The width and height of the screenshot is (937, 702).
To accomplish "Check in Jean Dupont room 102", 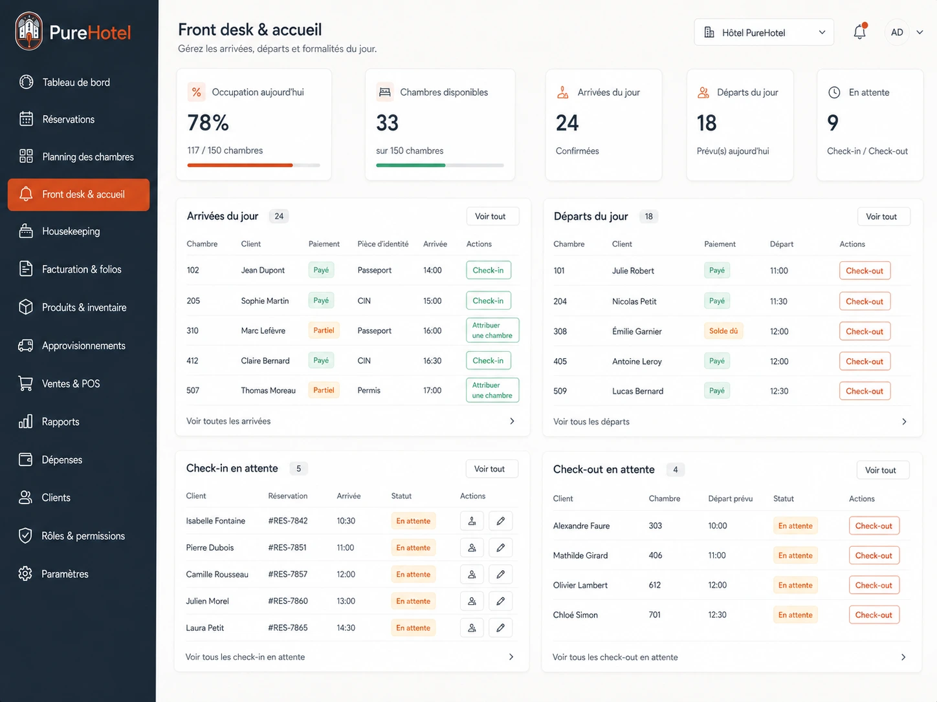I will click(489, 270).
